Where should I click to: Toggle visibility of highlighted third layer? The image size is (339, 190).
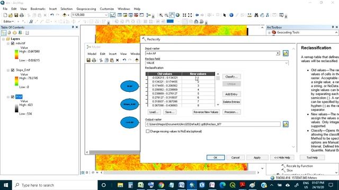13,97
